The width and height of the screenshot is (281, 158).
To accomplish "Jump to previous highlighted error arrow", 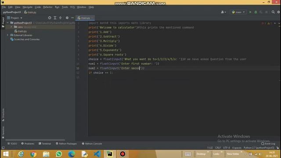I will (275, 23).
